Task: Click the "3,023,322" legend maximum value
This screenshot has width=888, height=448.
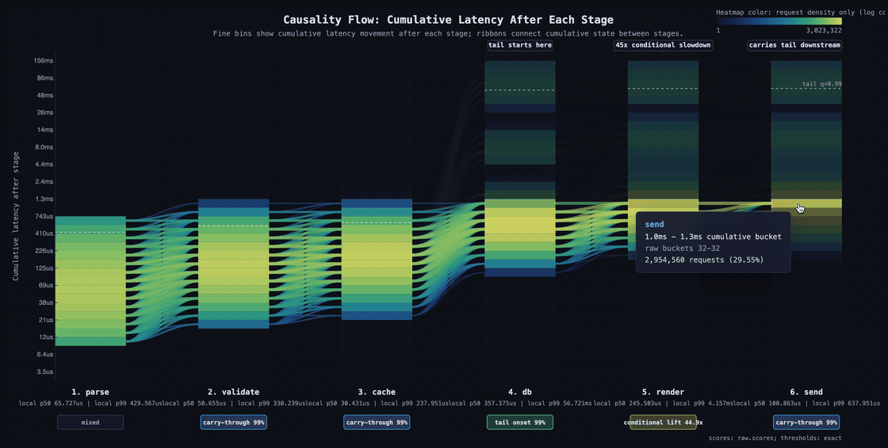Action: [x=824, y=31]
